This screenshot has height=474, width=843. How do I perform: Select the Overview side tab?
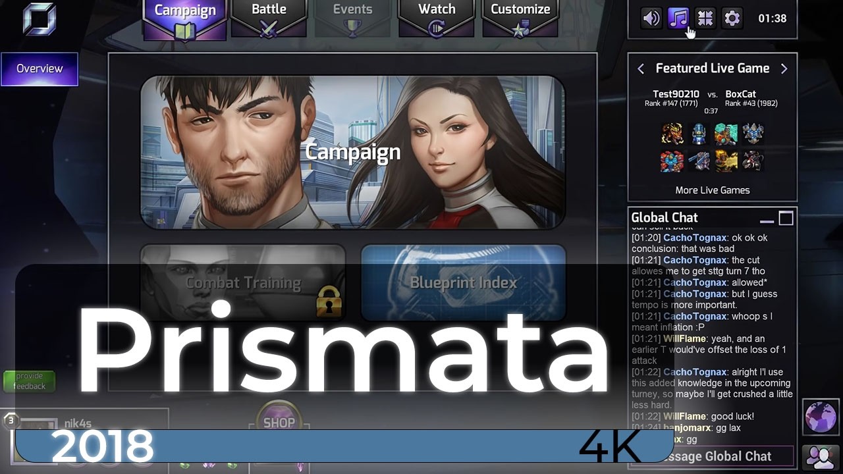[x=40, y=69]
